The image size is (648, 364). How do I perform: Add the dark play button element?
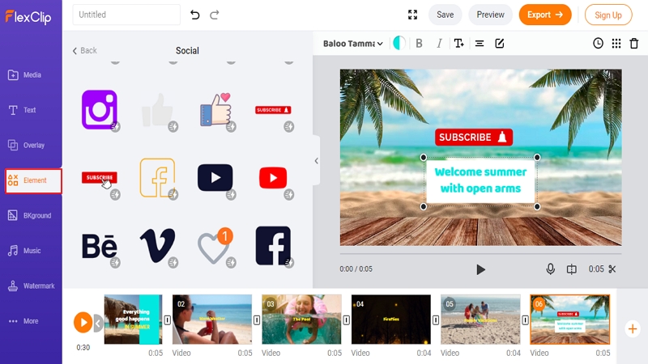(215, 178)
